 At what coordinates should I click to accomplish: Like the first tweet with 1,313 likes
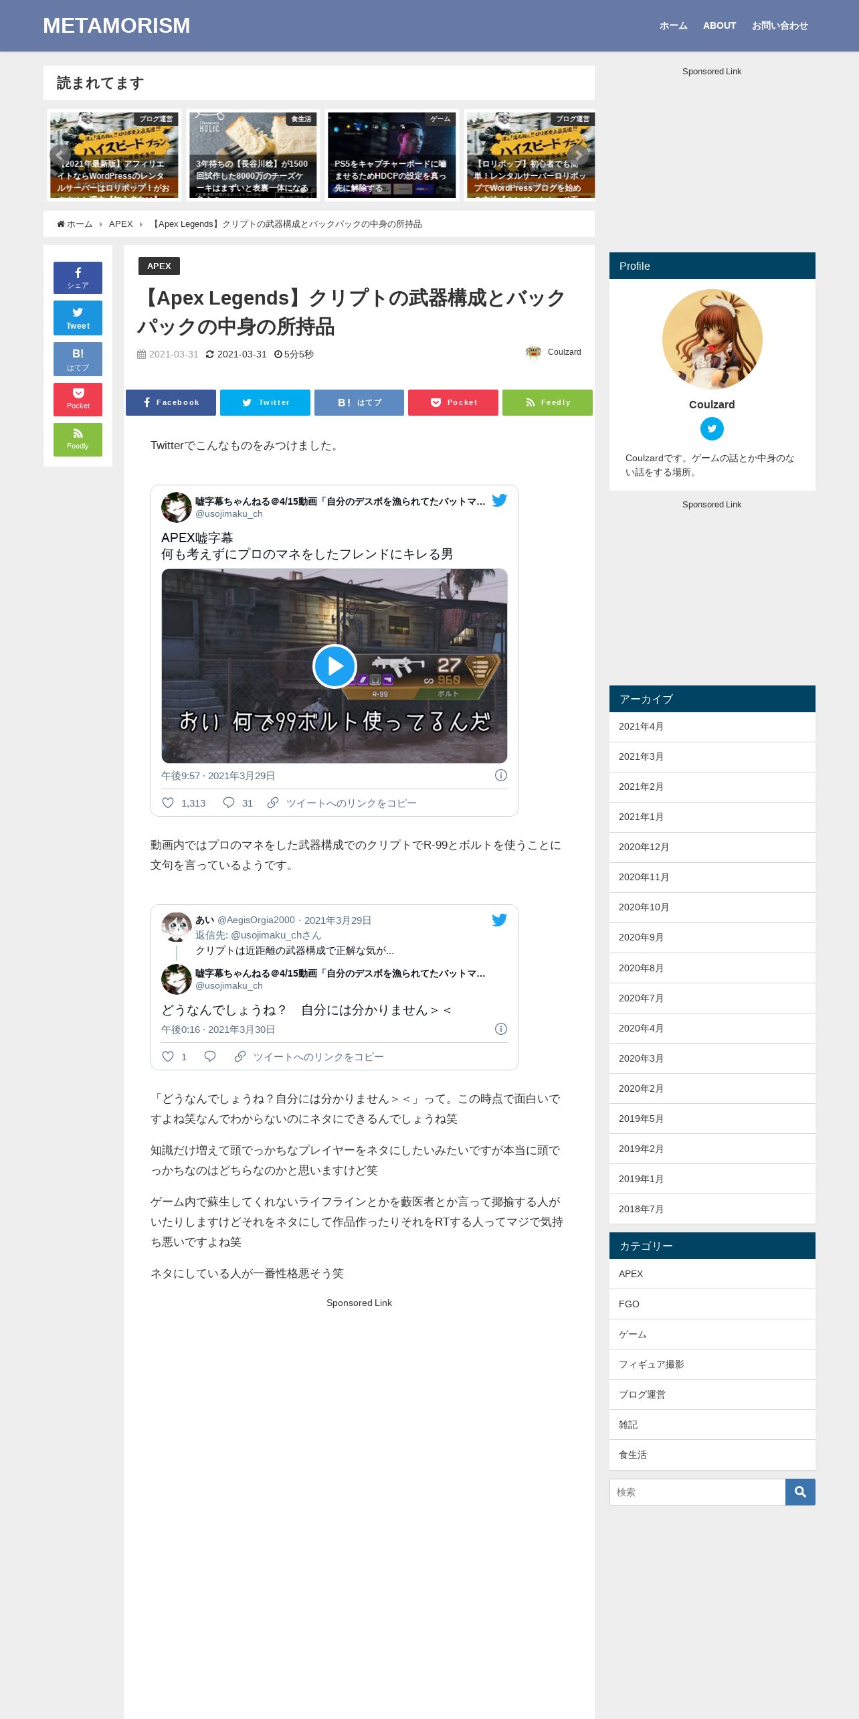[x=183, y=803]
